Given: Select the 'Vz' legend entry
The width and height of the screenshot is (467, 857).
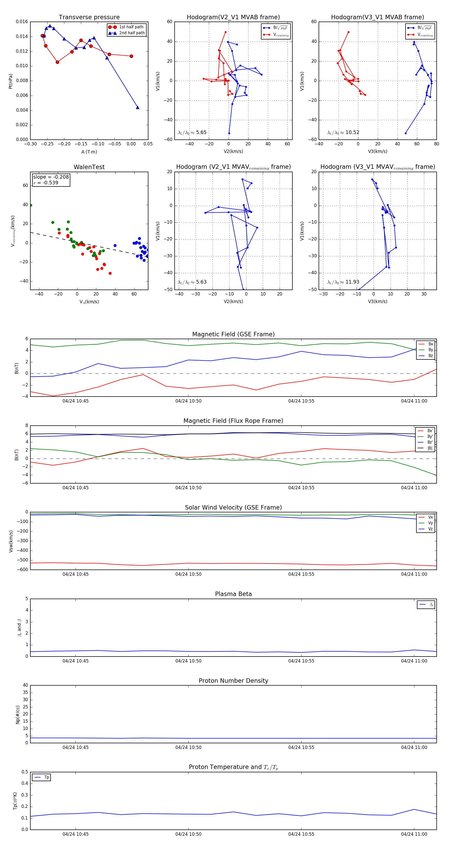Looking at the screenshot, I should coord(426,529).
